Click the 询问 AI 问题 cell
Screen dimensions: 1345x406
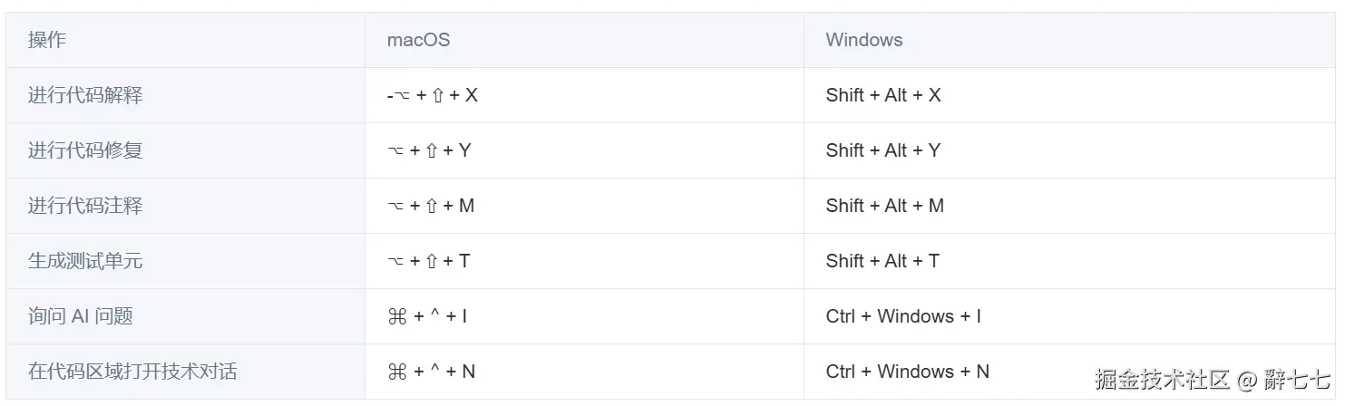coord(81,316)
